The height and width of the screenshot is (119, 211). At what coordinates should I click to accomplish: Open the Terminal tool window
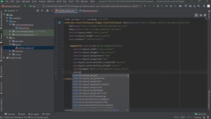[x=10, y=114]
